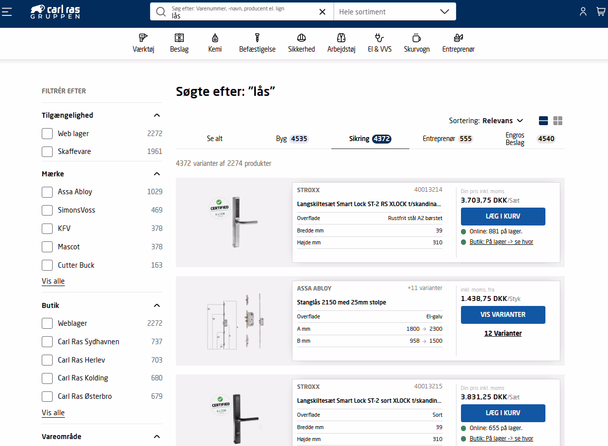
Task: Select the Entreprenør 555 tab
Action: (448, 139)
